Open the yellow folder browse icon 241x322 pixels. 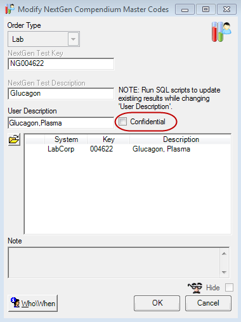tap(14, 139)
